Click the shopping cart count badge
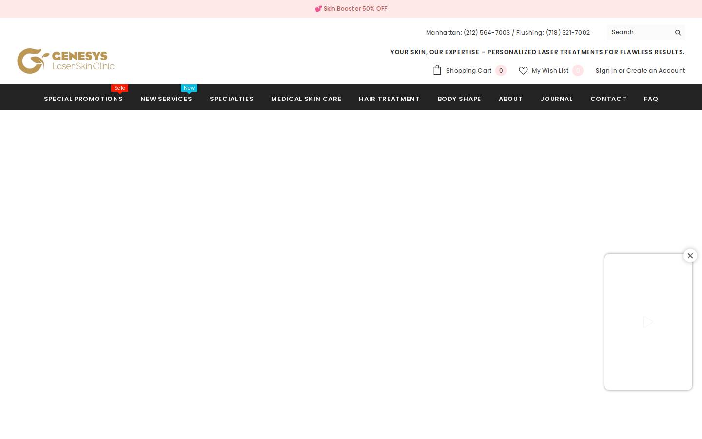Image resolution: width=702 pixels, height=439 pixels. point(501,71)
